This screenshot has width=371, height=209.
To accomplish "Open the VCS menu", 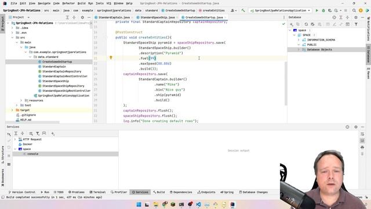I will pyautogui.click(x=108, y=3).
